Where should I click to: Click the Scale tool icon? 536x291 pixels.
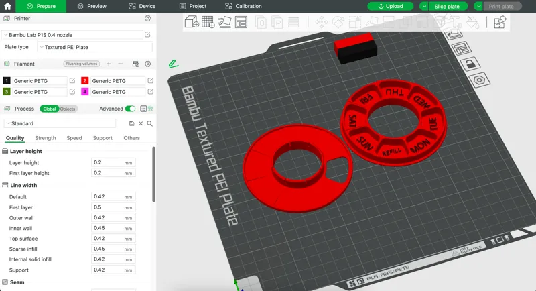pos(355,23)
